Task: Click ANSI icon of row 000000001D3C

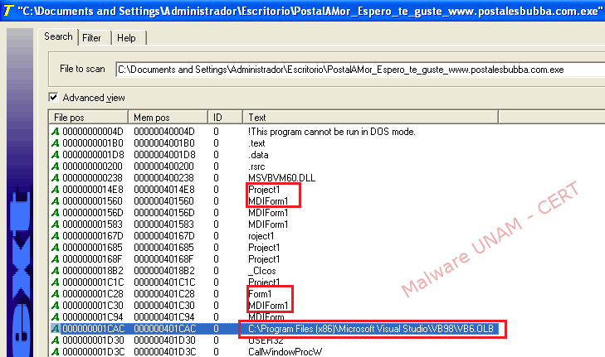Action: [x=56, y=351]
